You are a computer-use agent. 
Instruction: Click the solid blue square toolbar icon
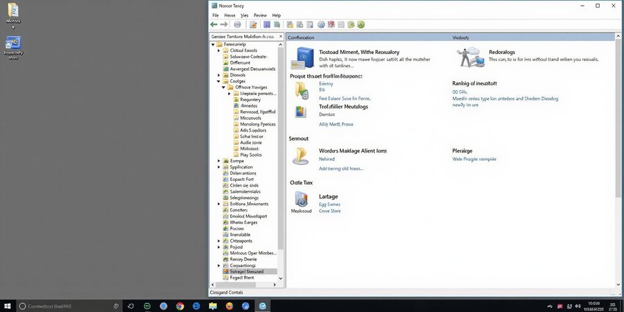click(267, 25)
